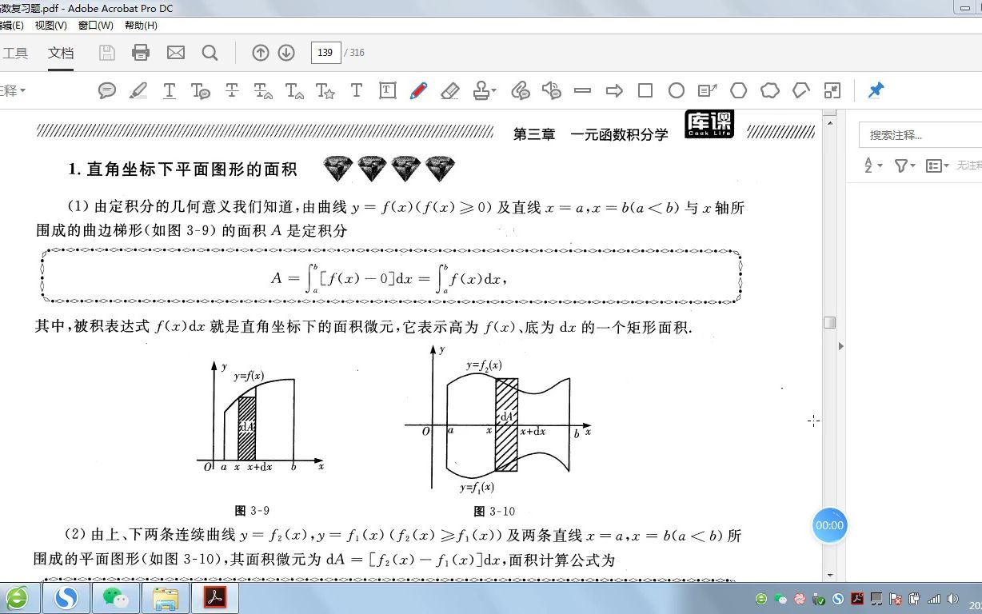982x614 pixels.
Task: Open the comment filter dropdown
Action: point(904,165)
